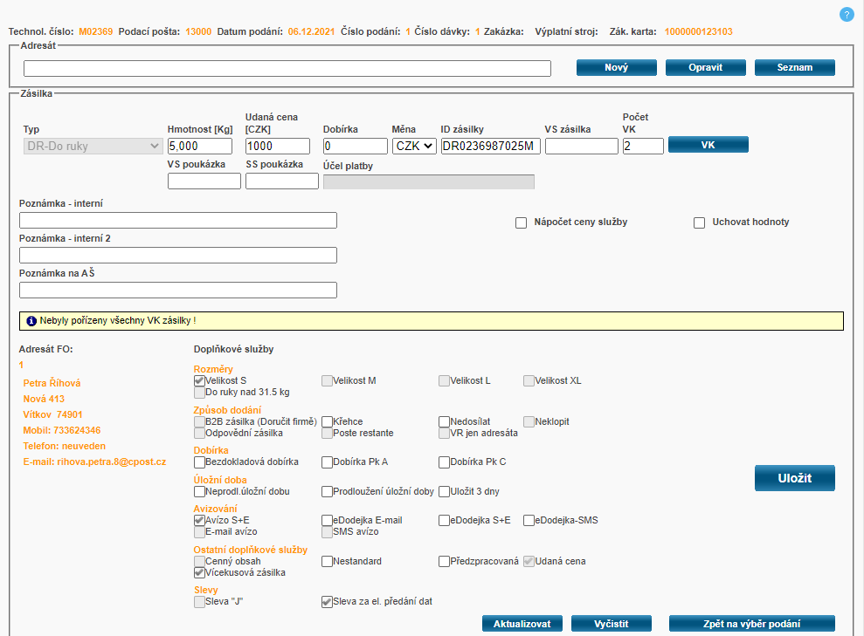The width and height of the screenshot is (864, 636).
Task: Click the info icon in yellow notice bar
Action: [31, 321]
